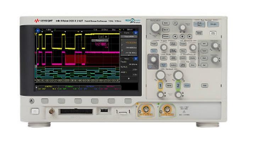Push the Mode/Coupling key
This screenshot has width=257, height=159.
click(173, 51)
